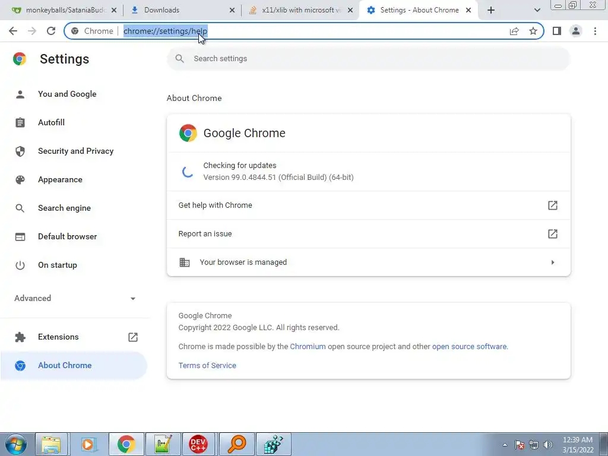Viewport: 608px width, 456px height.
Task: Click the Autofill clipboard icon
Action: pyautogui.click(x=20, y=122)
